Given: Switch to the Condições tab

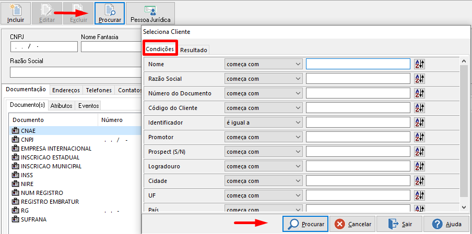Looking at the screenshot, I should point(160,48).
